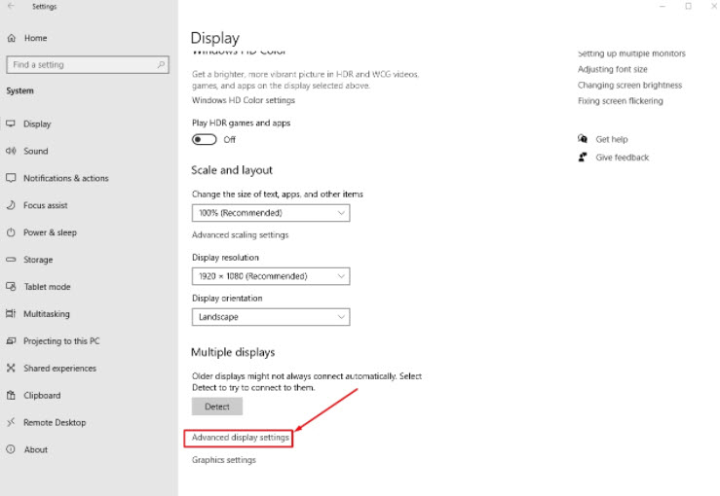This screenshot has width=720, height=496.
Task: Open the 1920 × 1080 resolution dropdown
Action: (271, 276)
